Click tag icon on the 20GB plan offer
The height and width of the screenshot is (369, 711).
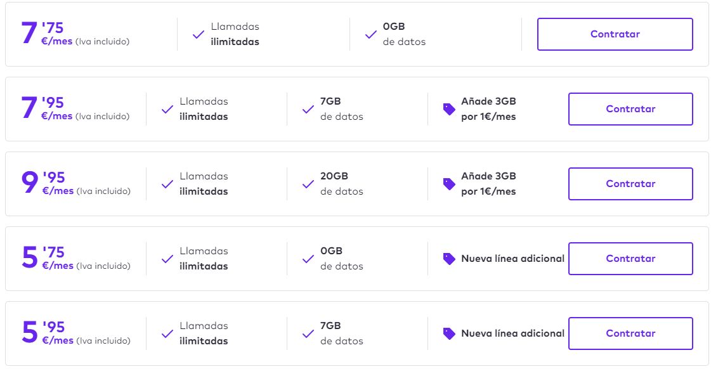tap(449, 184)
